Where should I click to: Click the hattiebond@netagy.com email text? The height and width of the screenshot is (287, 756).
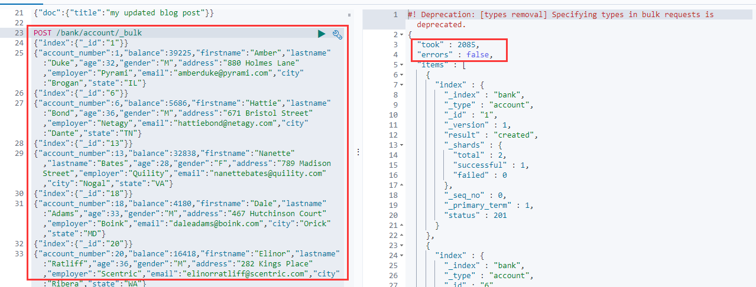225,123
